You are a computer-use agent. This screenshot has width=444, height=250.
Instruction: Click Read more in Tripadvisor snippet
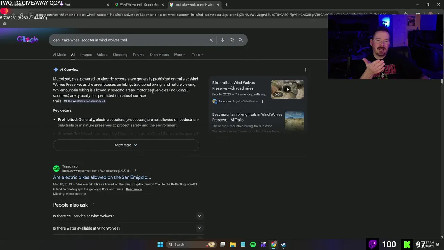(134, 189)
